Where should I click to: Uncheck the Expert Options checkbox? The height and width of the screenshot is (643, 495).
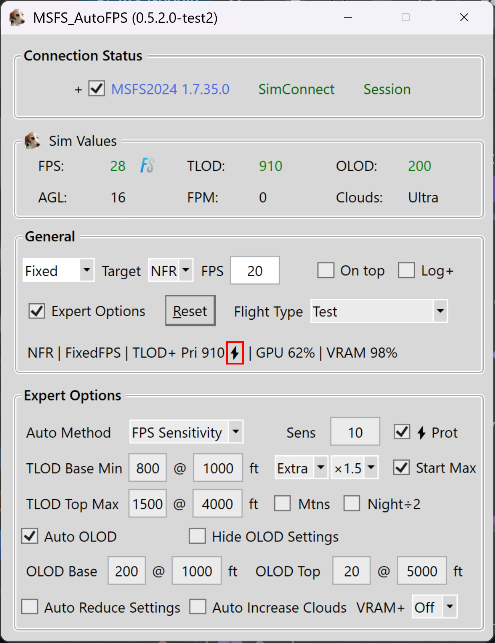click(37, 311)
